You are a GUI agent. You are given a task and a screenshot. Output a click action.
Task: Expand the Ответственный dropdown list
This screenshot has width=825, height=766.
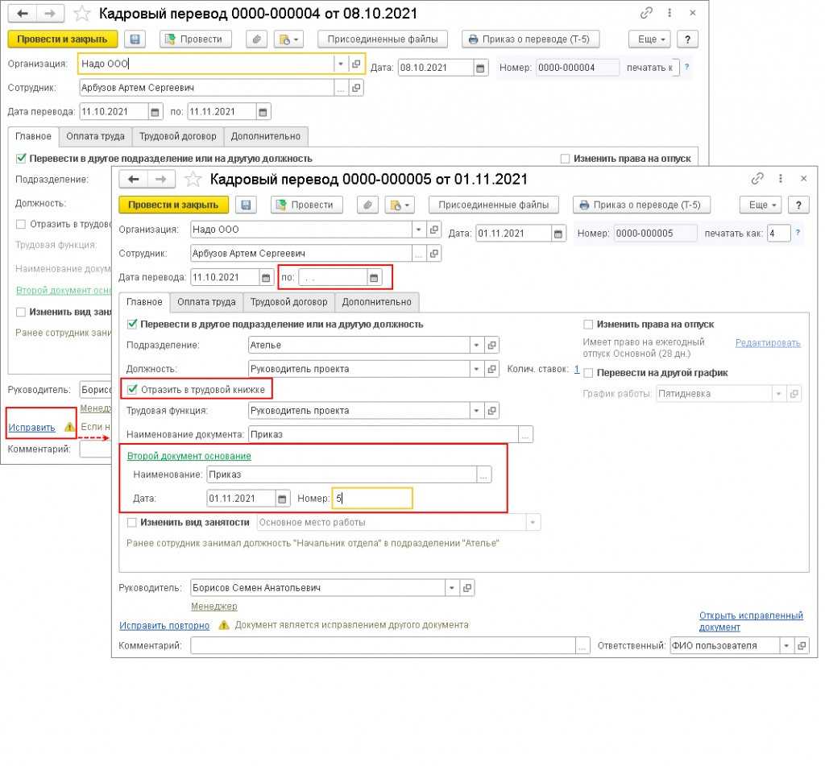(x=785, y=646)
